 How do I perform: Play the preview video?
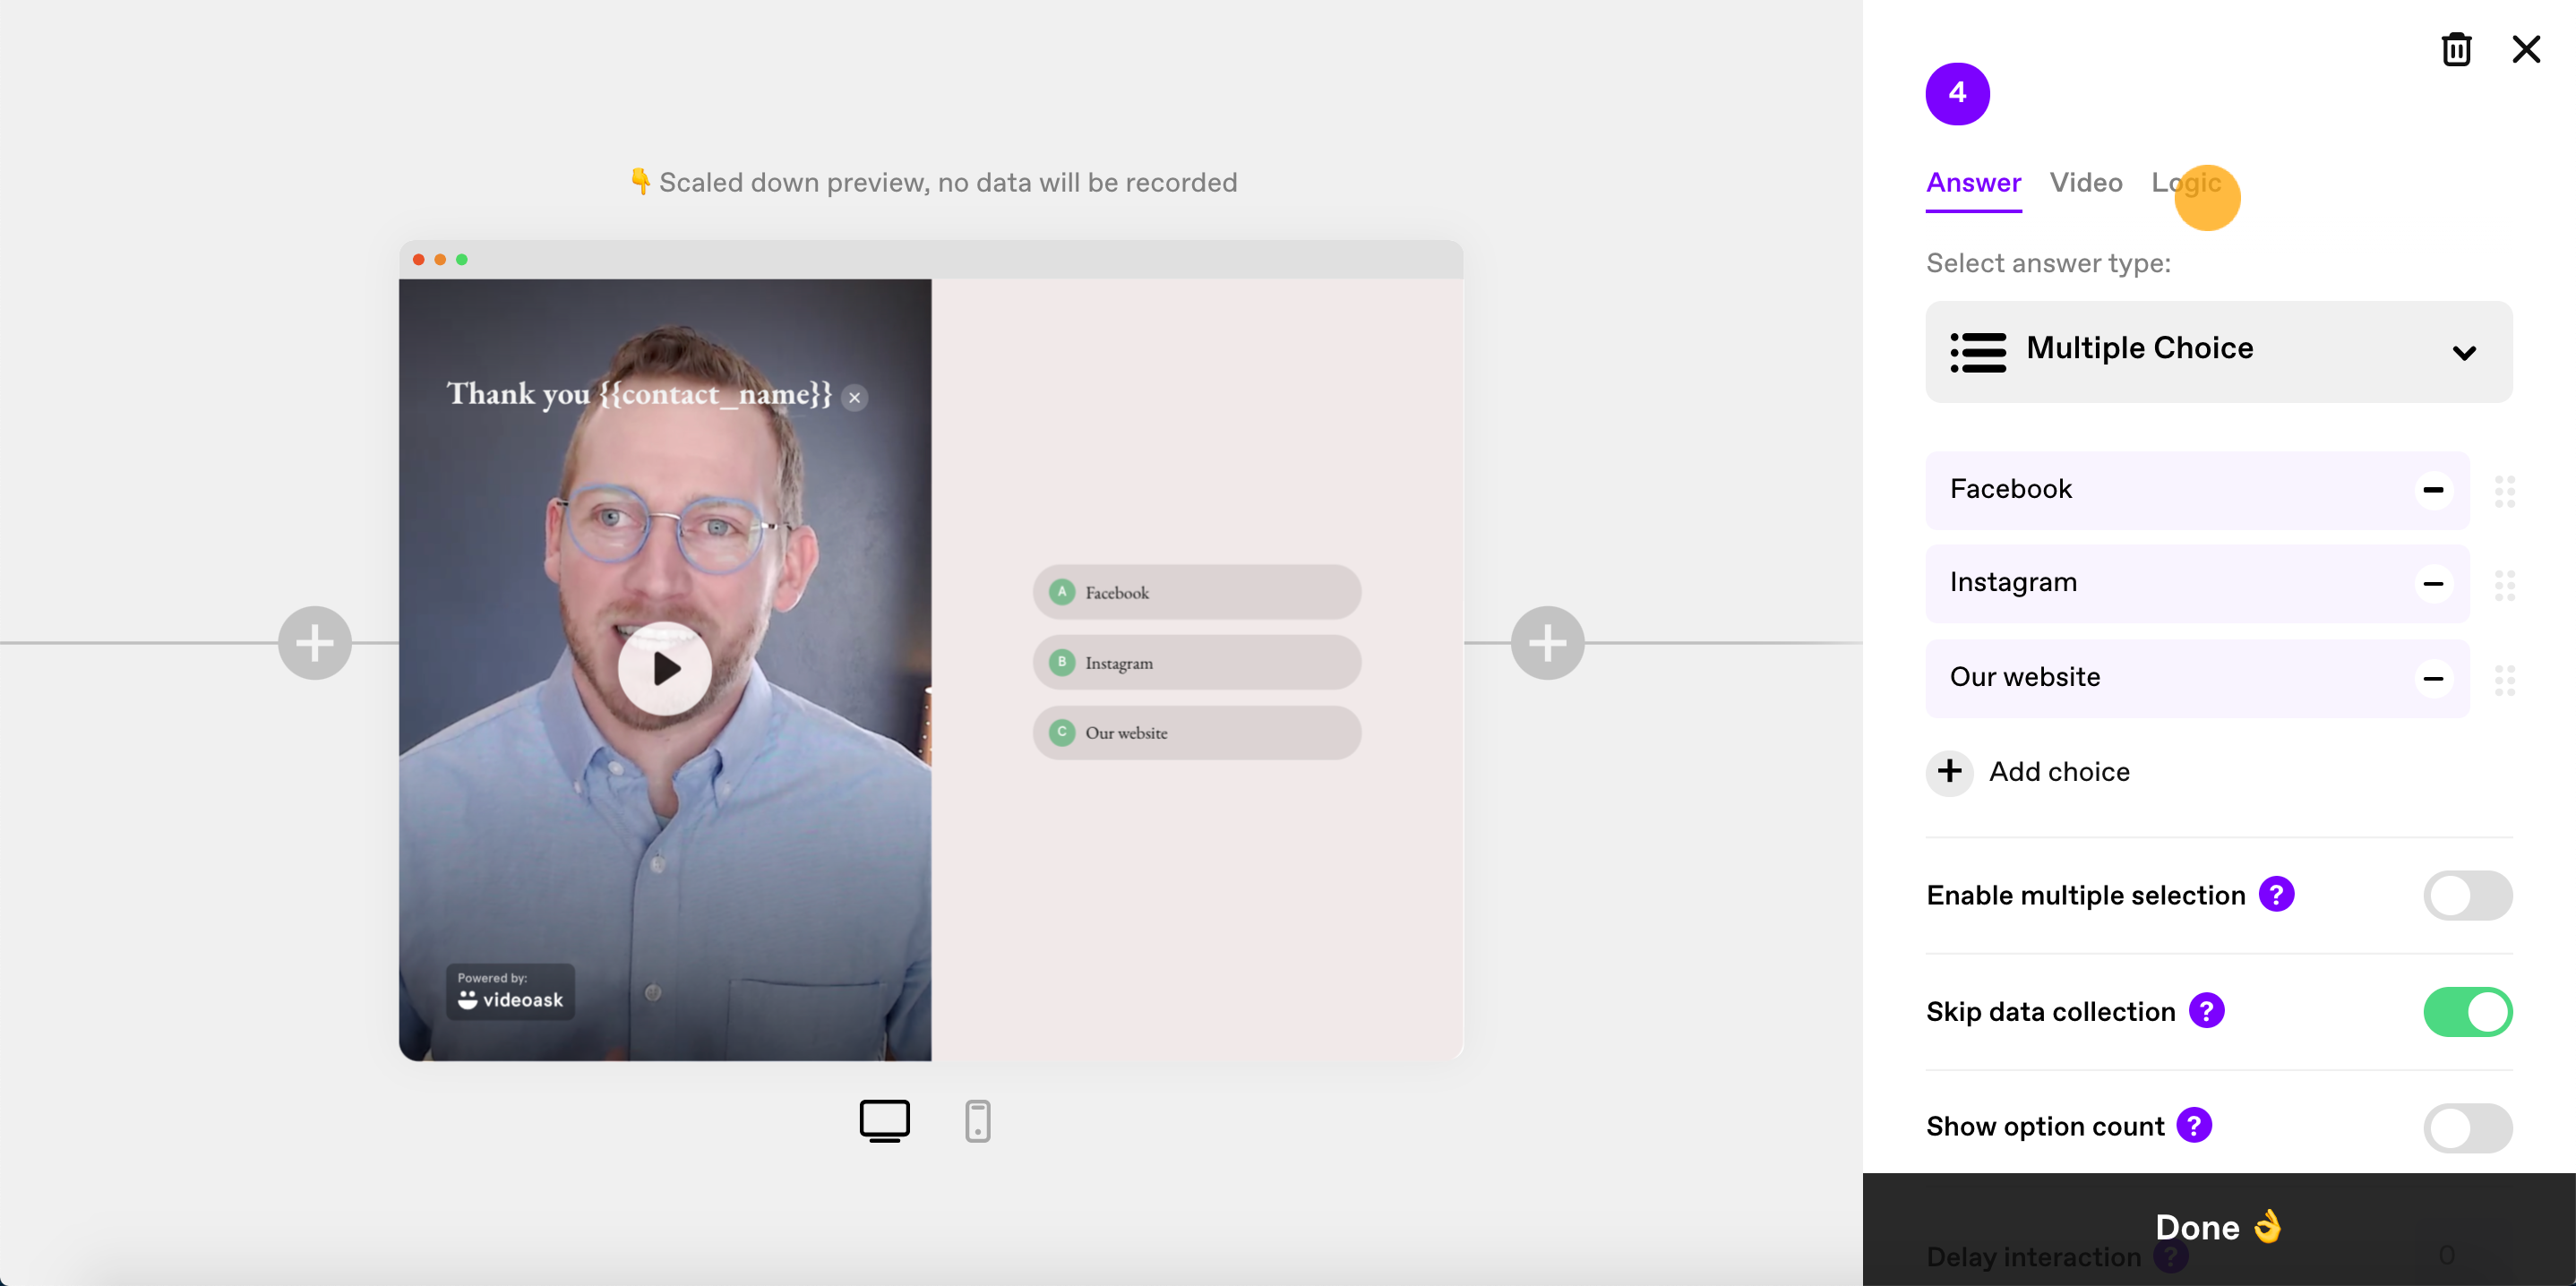tap(664, 669)
